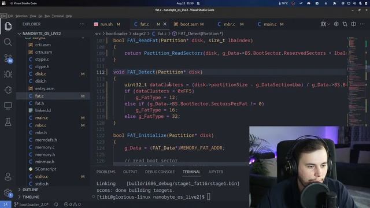Open the Debug Console panel tab
370x208 pixels.
[160, 172]
